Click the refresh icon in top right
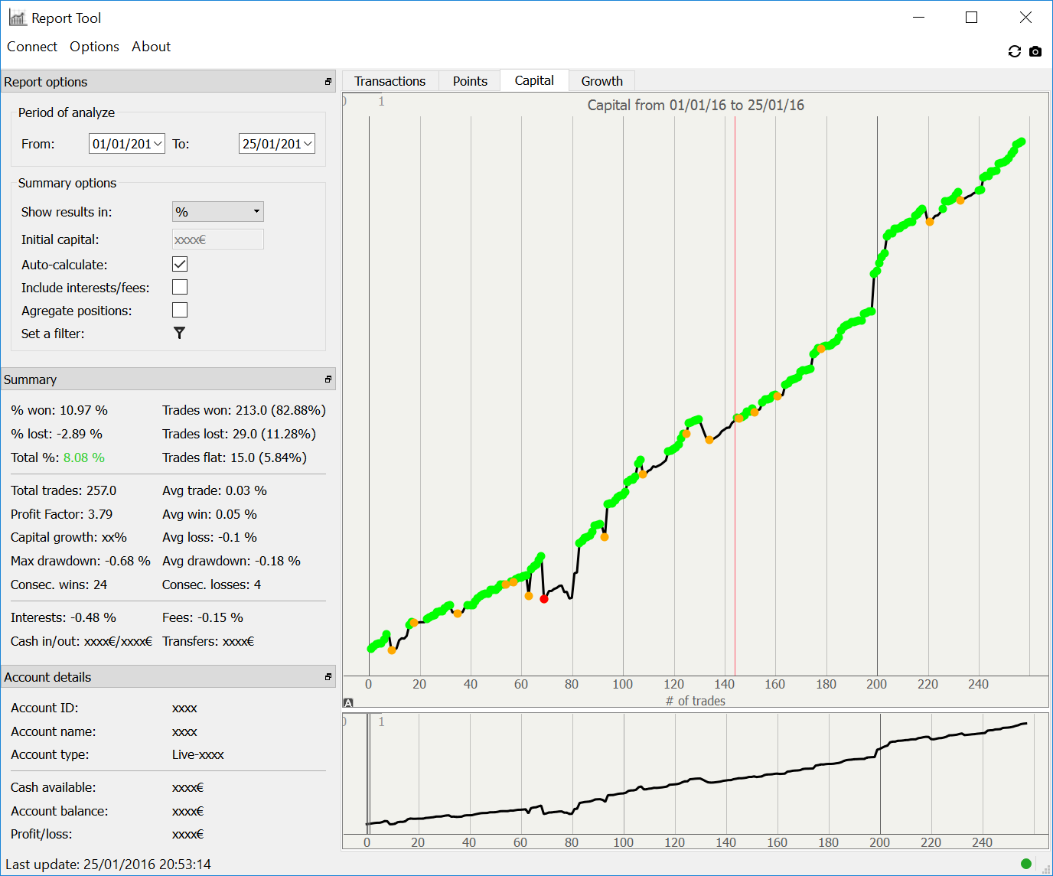 click(x=1015, y=51)
